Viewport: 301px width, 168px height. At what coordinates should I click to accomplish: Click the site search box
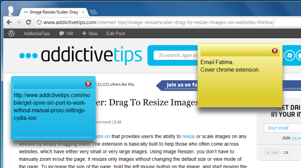(176, 56)
